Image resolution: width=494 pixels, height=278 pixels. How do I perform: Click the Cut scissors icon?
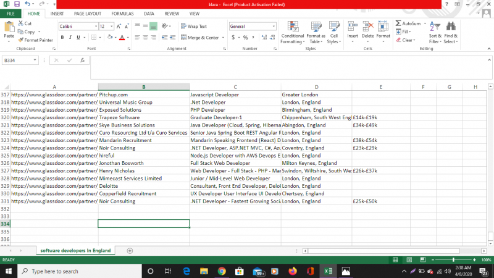click(x=21, y=23)
